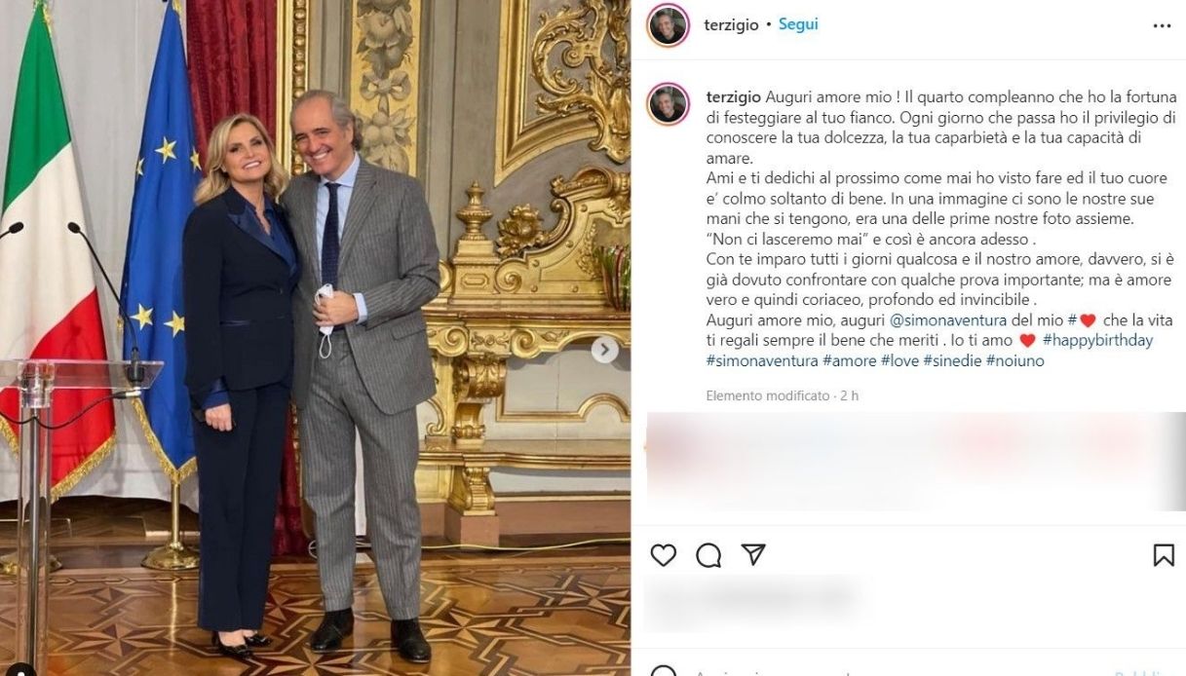Open the #sinedie hashtag

click(x=952, y=361)
